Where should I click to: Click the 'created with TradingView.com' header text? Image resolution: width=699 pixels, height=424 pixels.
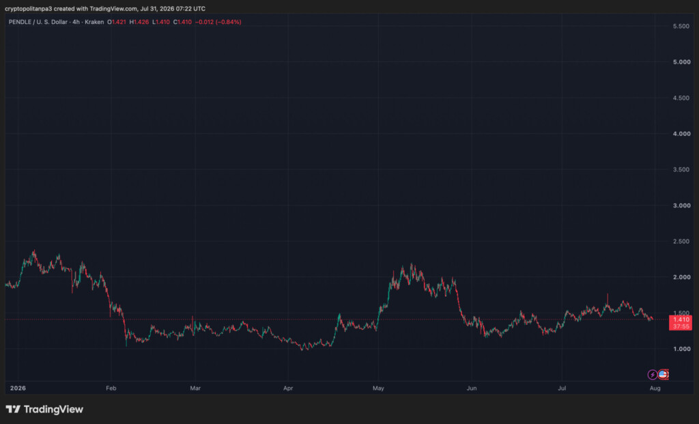tap(96, 8)
